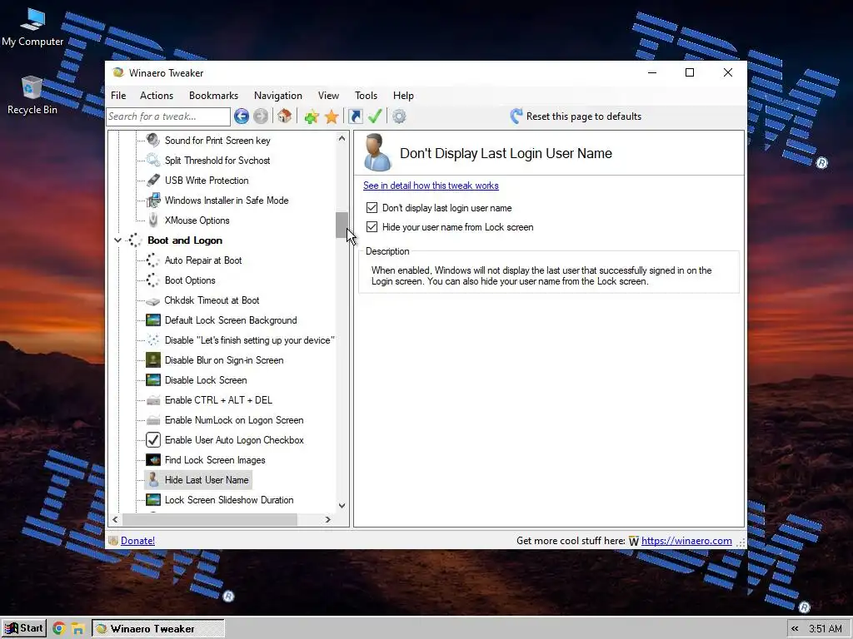This screenshot has width=853, height=639.
Task: Click tree scroll right arrow
Action: (328, 519)
